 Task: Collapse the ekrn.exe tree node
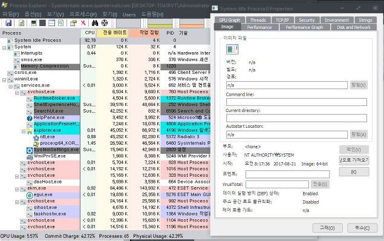coord(17,190)
